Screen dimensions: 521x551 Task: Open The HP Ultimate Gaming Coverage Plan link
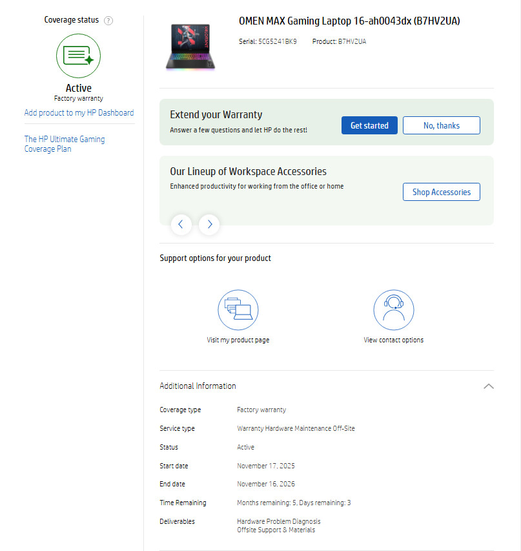click(x=65, y=144)
